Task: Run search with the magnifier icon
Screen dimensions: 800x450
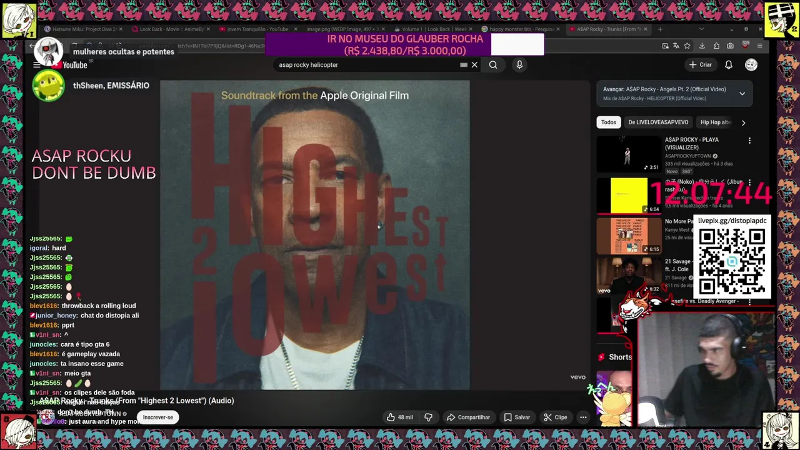Action: tap(493, 64)
